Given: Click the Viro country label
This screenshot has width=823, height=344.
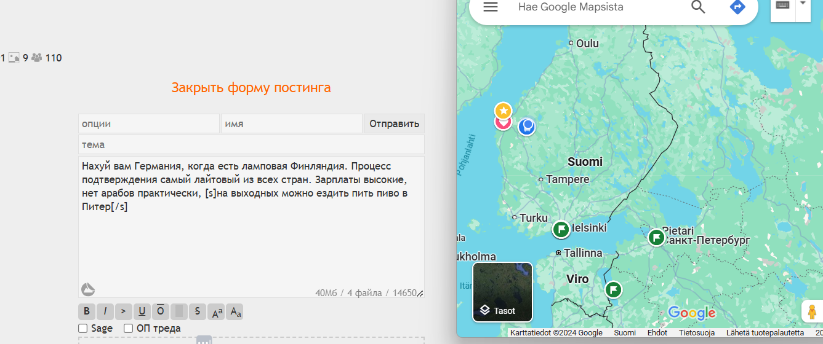Looking at the screenshot, I should pyautogui.click(x=577, y=279).
